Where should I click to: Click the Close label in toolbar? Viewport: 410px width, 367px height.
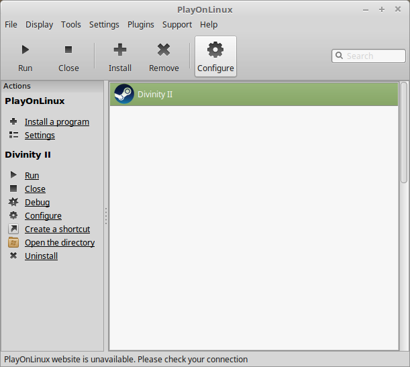click(x=68, y=68)
